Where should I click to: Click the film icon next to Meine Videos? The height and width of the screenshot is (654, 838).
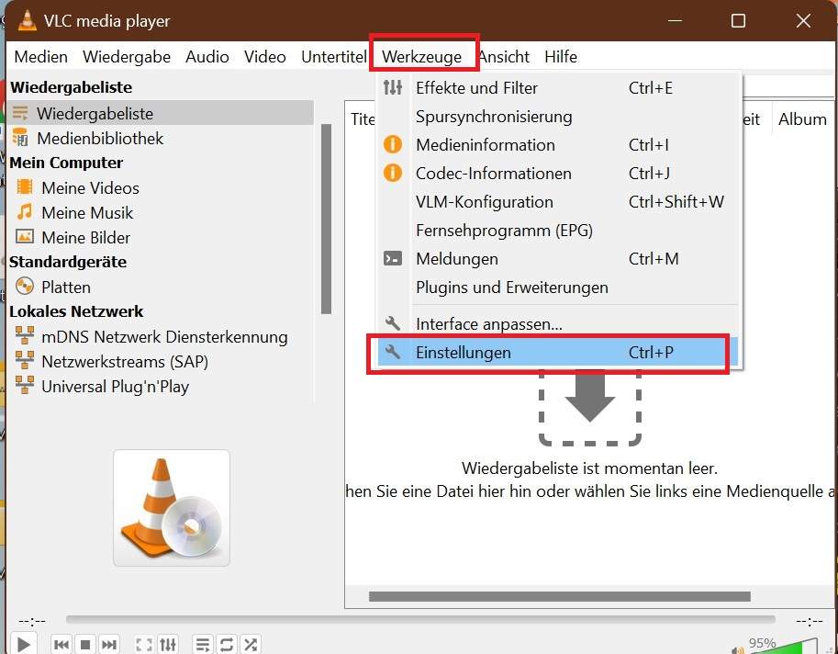click(x=25, y=186)
